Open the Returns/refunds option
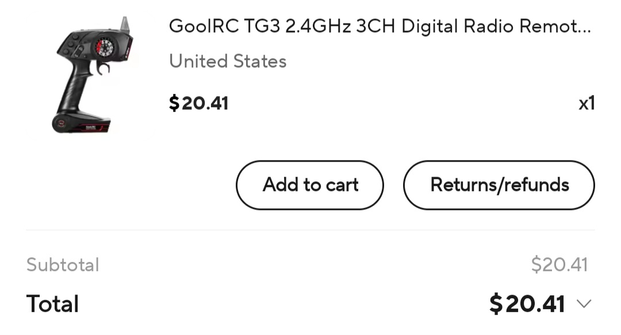621x335 pixels. pos(499,185)
